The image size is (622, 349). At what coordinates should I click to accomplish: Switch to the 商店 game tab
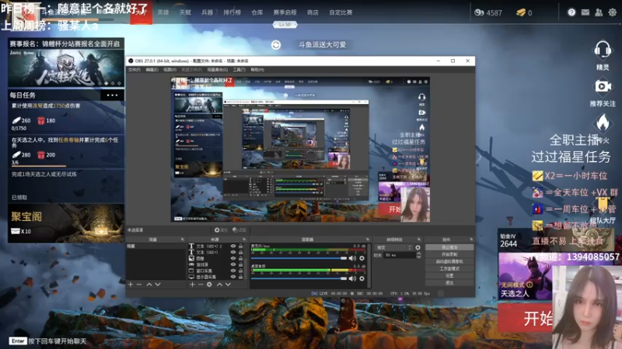pos(313,12)
